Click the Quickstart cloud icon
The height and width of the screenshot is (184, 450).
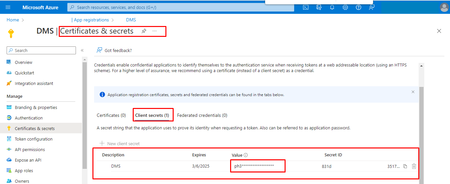tap(9, 73)
